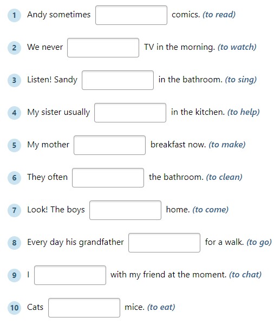Focus the field after 'Every day his grandfather'

click(165, 243)
